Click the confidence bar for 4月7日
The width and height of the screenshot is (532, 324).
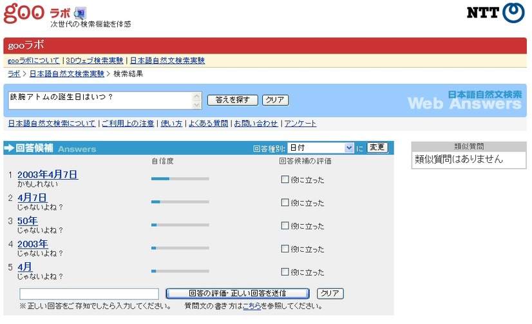[x=180, y=202]
